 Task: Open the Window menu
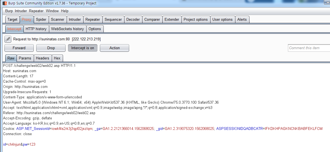pos(52,11)
